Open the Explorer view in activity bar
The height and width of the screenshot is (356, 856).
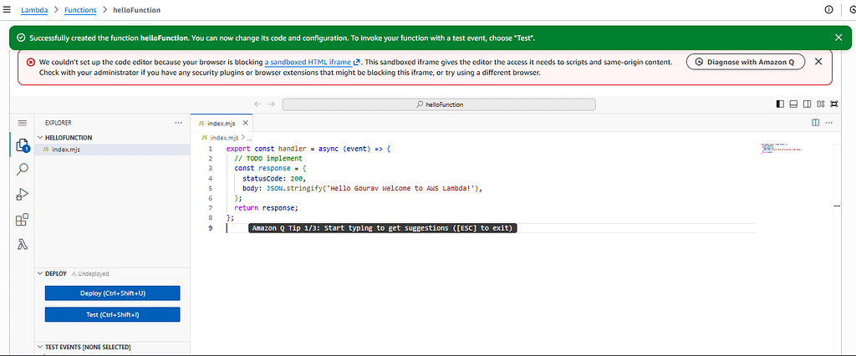tap(23, 145)
